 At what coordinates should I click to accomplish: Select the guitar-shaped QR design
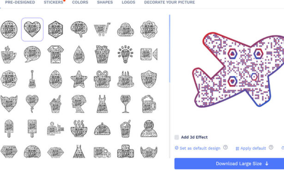[x=32, y=79]
